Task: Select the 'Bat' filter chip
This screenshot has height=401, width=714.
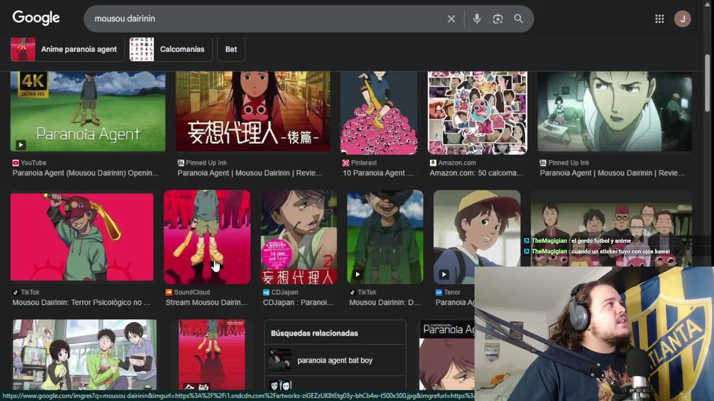Action: (231, 49)
